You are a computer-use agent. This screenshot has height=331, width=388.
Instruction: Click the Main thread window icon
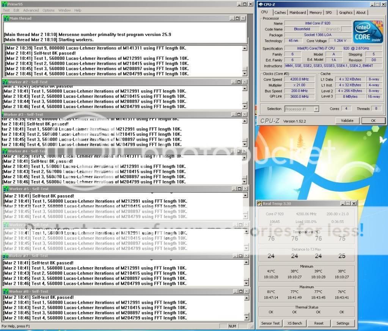click(6, 18)
